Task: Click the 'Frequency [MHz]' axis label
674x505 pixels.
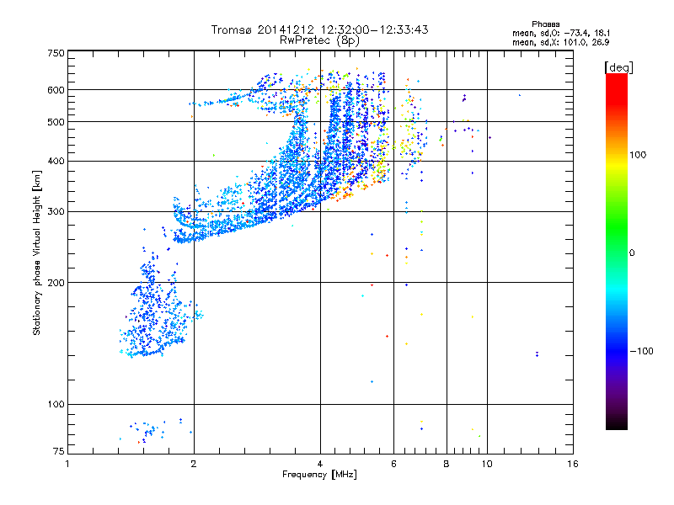Action: 319,475
